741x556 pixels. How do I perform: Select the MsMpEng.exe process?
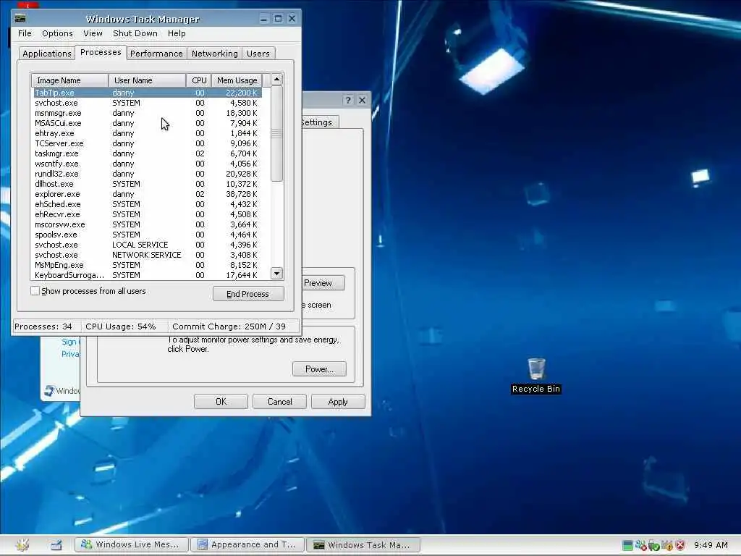point(147,265)
